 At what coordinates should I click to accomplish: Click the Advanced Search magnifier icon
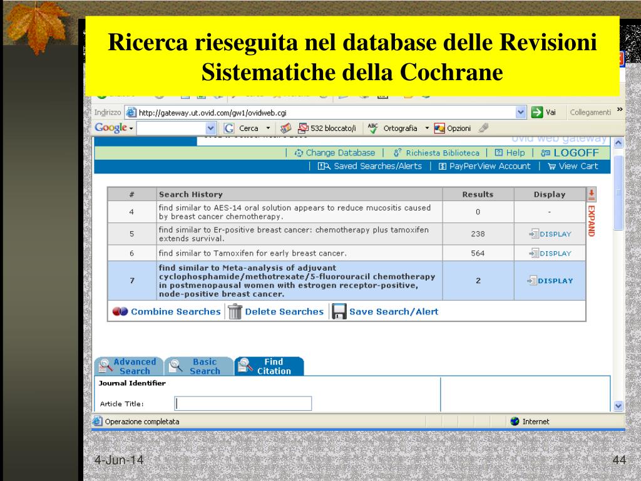[105, 366]
